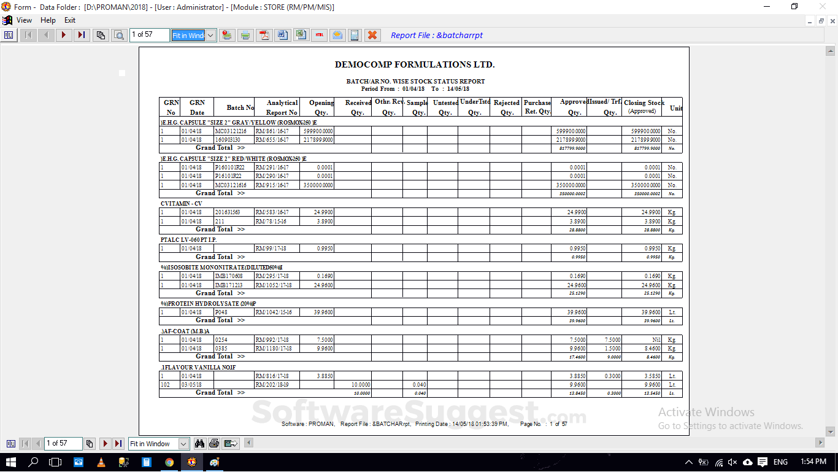Print the report using the printer icon
Screen dimensions: 838x472
pos(245,35)
